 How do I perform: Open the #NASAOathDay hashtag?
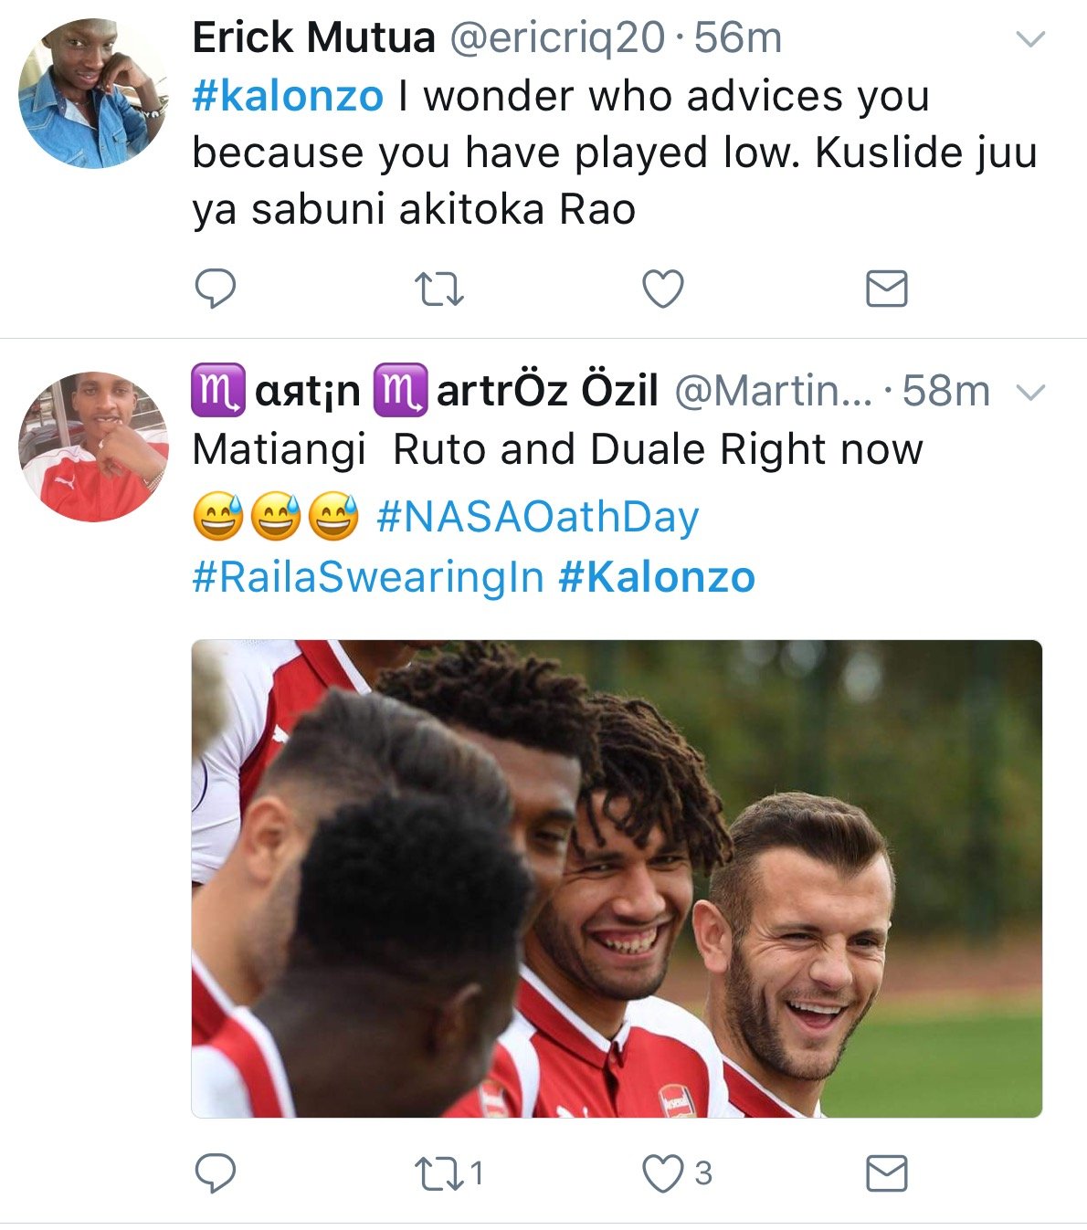click(538, 517)
